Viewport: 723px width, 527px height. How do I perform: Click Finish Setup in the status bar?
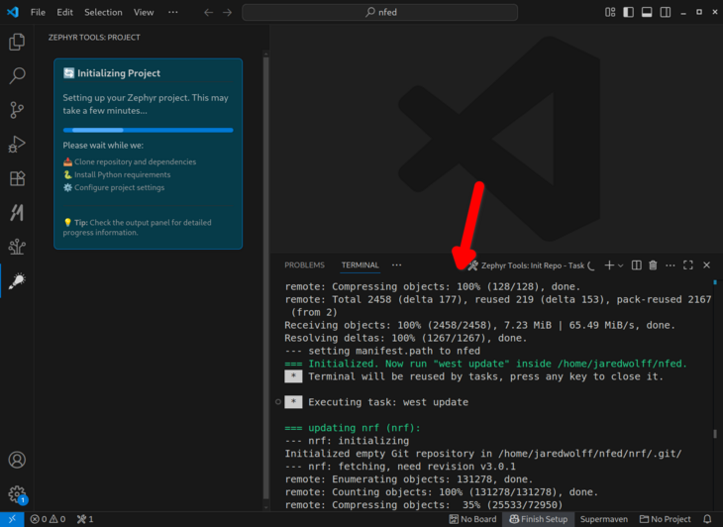click(538, 519)
